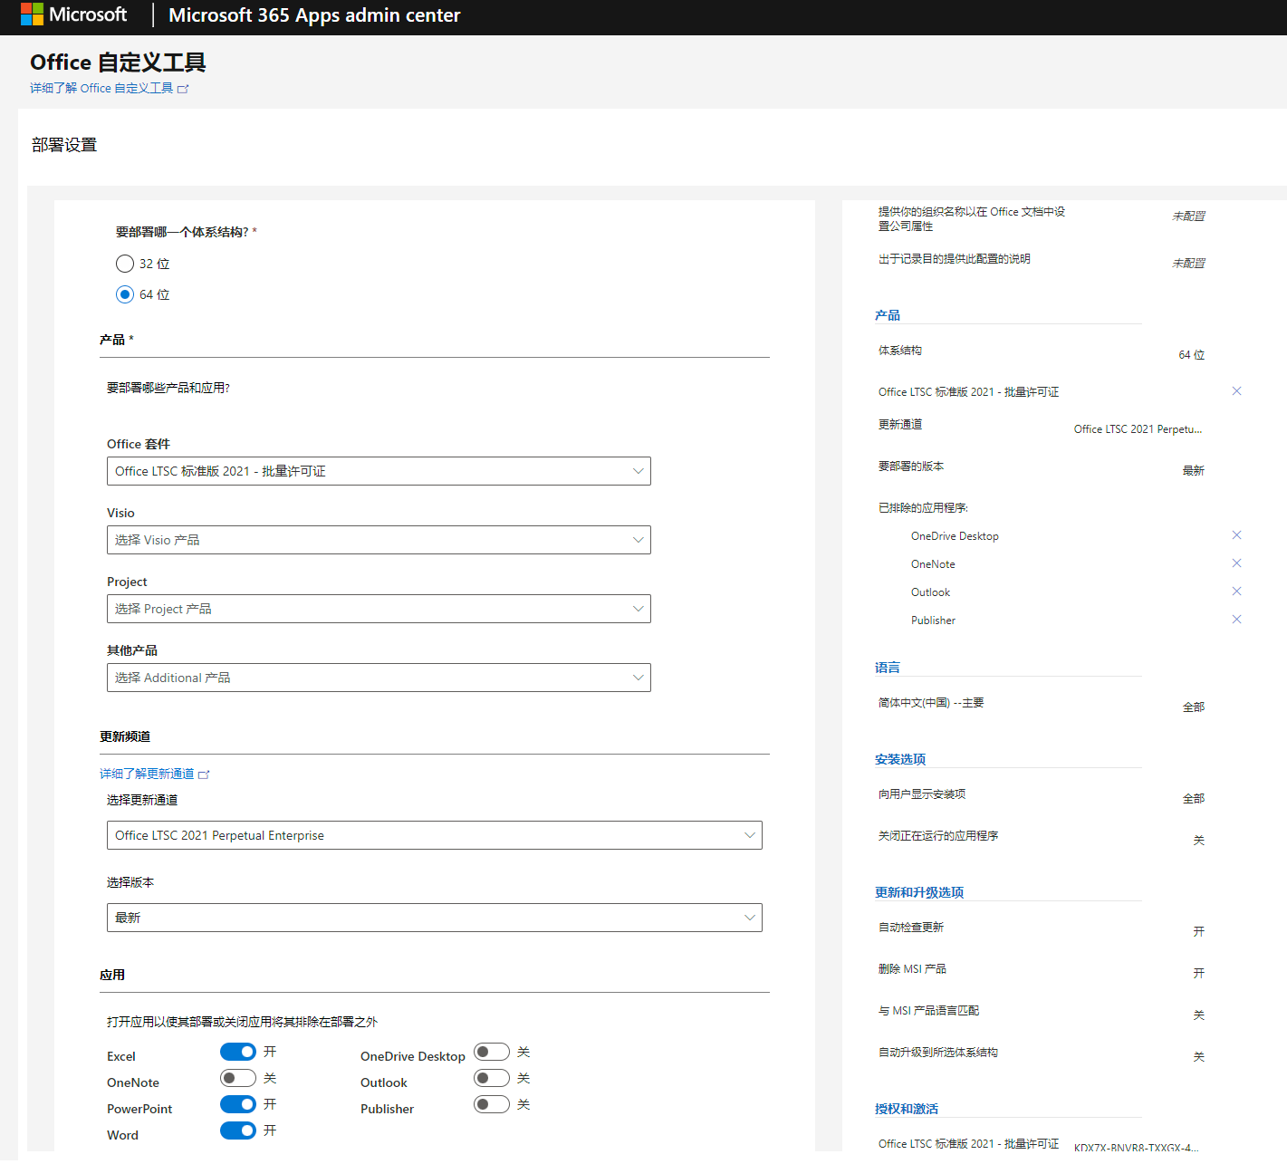Viewport: 1287px width, 1164px height.
Task: Remove Publisher from the excluded apps list
Action: pos(1236,620)
